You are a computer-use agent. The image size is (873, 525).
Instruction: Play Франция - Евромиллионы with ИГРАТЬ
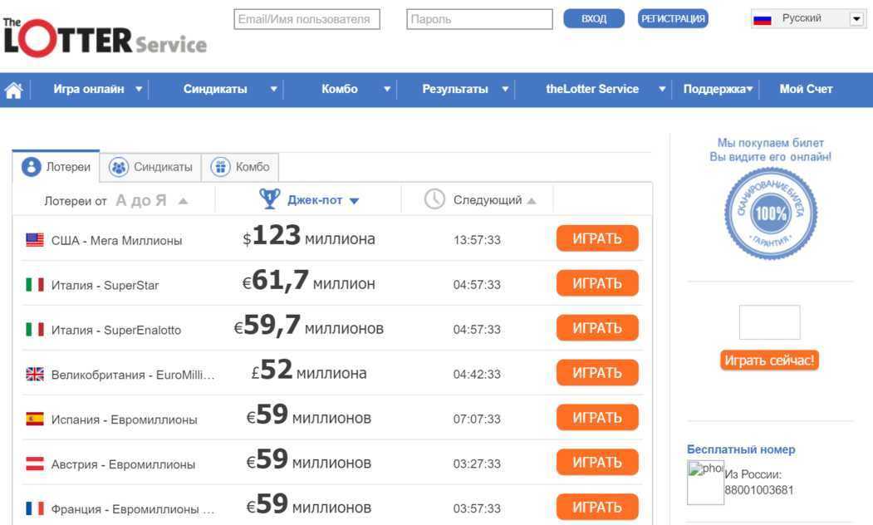coord(597,508)
